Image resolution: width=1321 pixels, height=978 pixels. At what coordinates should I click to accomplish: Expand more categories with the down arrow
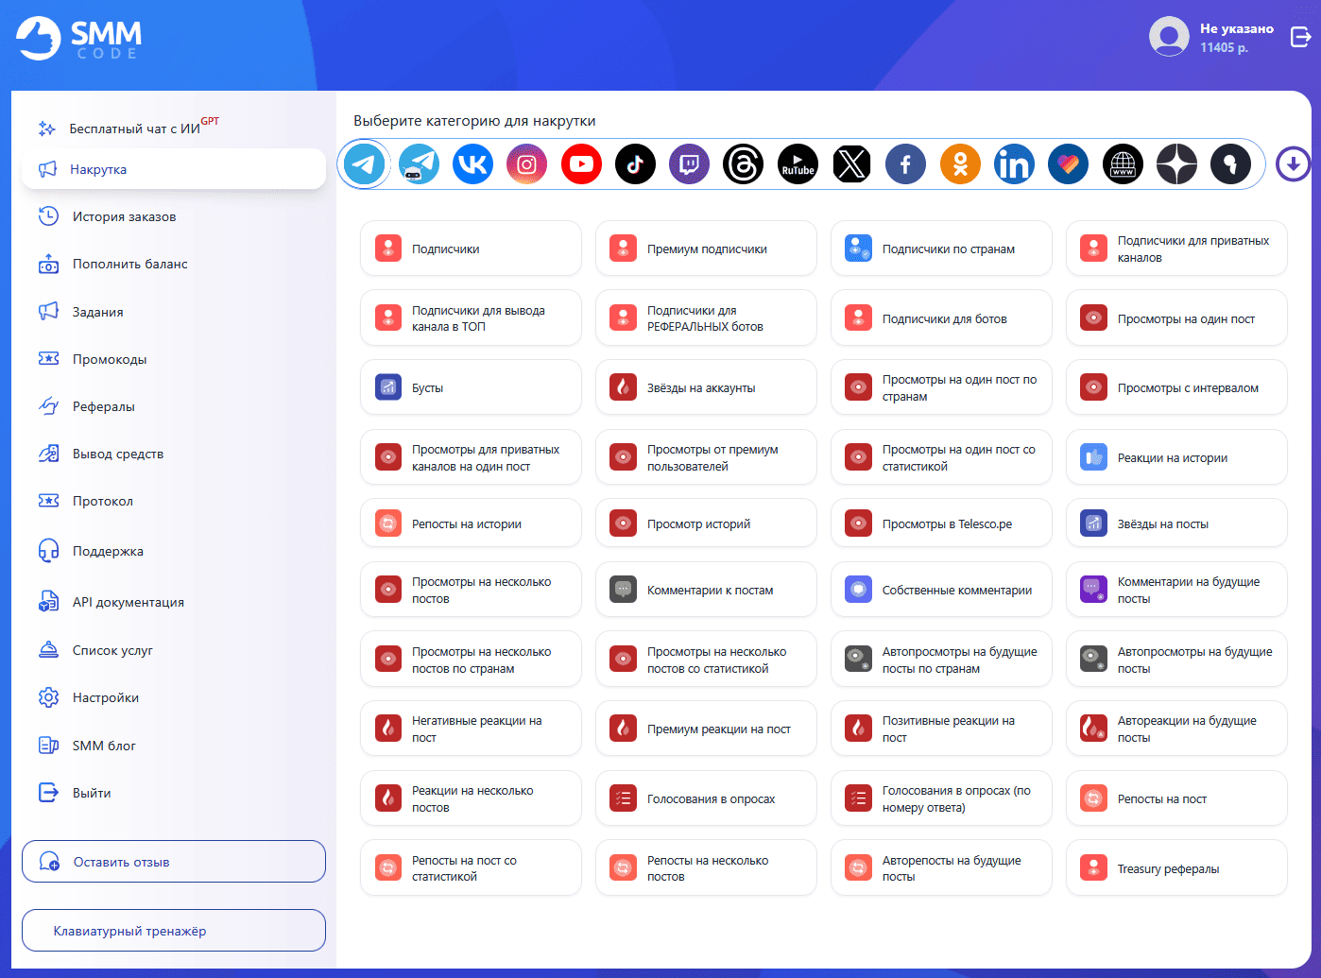[x=1293, y=164]
